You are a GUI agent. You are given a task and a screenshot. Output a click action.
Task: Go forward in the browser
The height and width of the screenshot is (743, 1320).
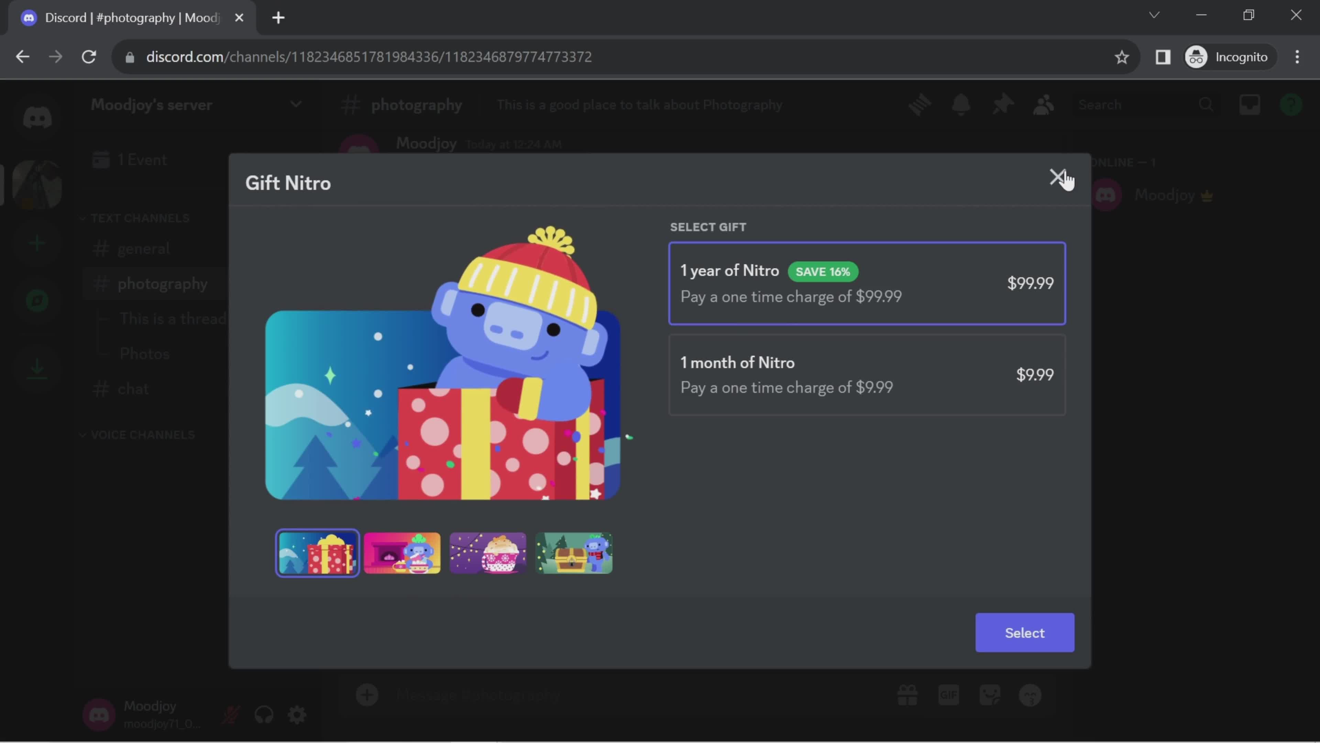click(x=55, y=57)
